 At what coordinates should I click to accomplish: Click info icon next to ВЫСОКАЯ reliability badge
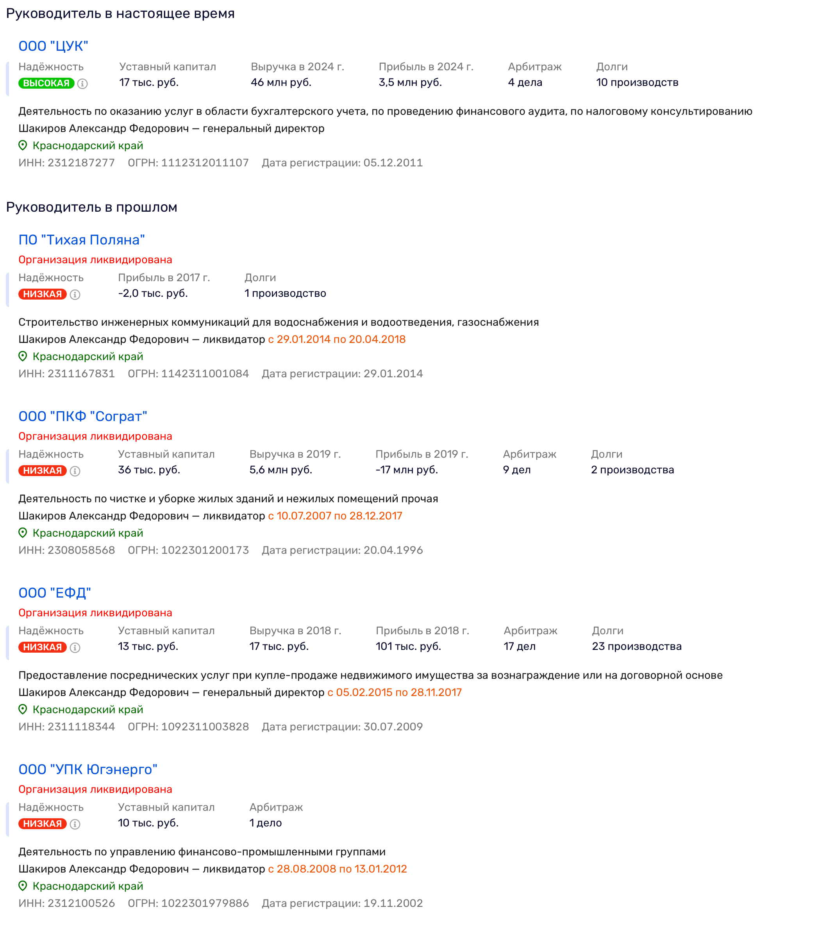(x=82, y=84)
